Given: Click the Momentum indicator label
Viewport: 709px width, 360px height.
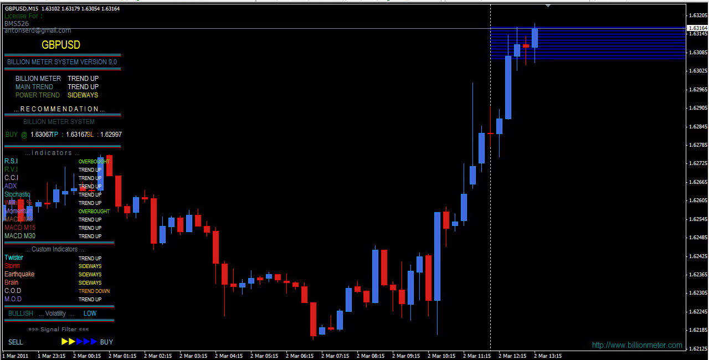Looking at the screenshot, I should (x=19, y=211).
